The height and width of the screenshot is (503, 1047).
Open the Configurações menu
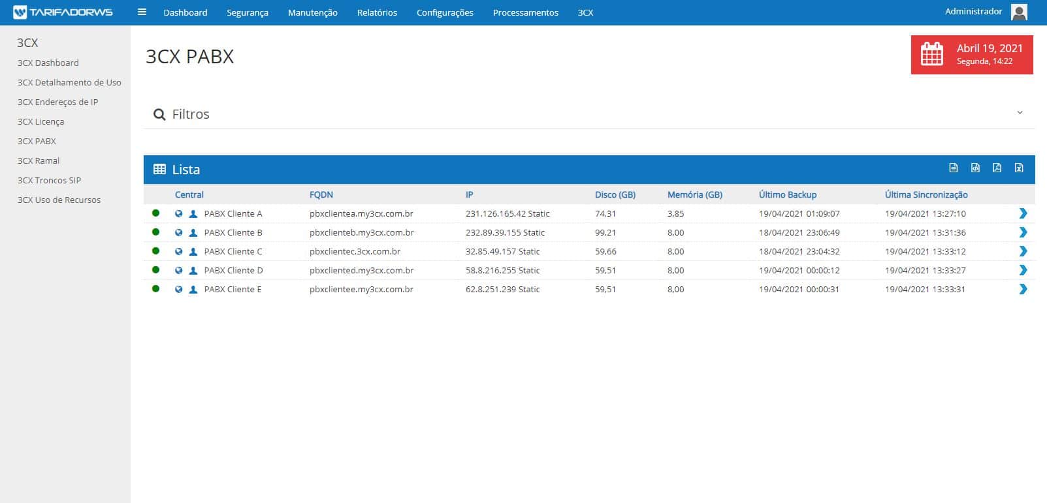(445, 12)
